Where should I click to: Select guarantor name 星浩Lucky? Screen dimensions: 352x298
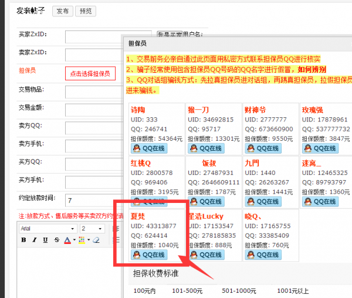[x=206, y=216]
